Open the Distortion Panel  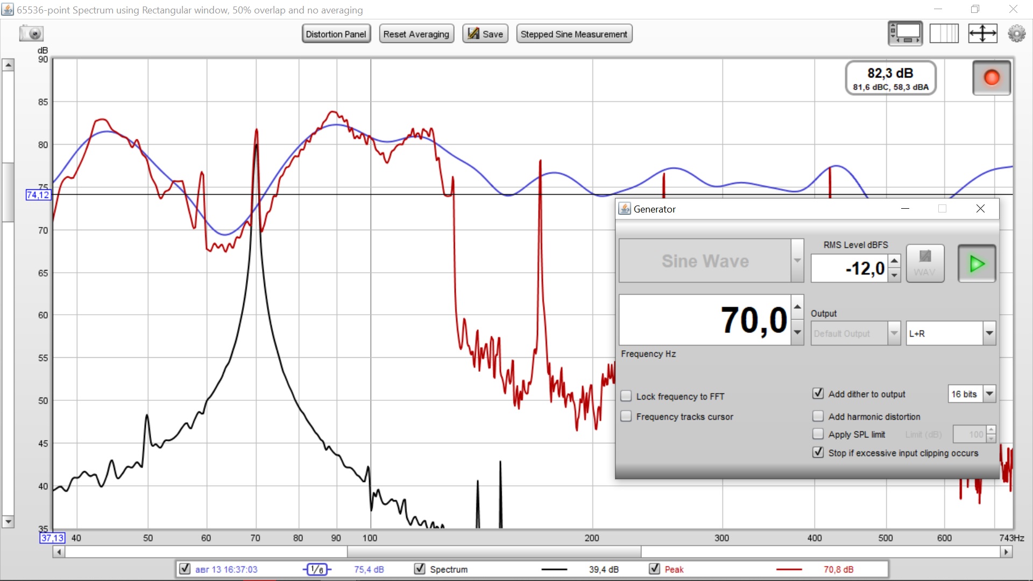[x=336, y=34]
